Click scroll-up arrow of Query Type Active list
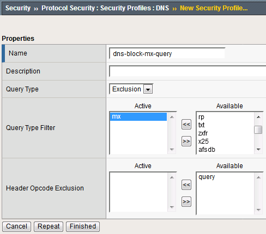Screen dimensions: 266x234 (172, 117)
